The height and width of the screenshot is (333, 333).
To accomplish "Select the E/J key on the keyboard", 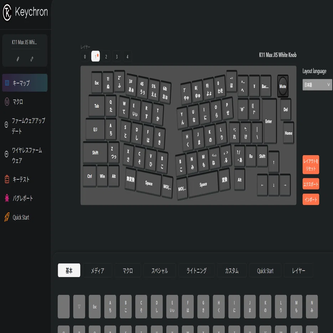I will point(95,129).
